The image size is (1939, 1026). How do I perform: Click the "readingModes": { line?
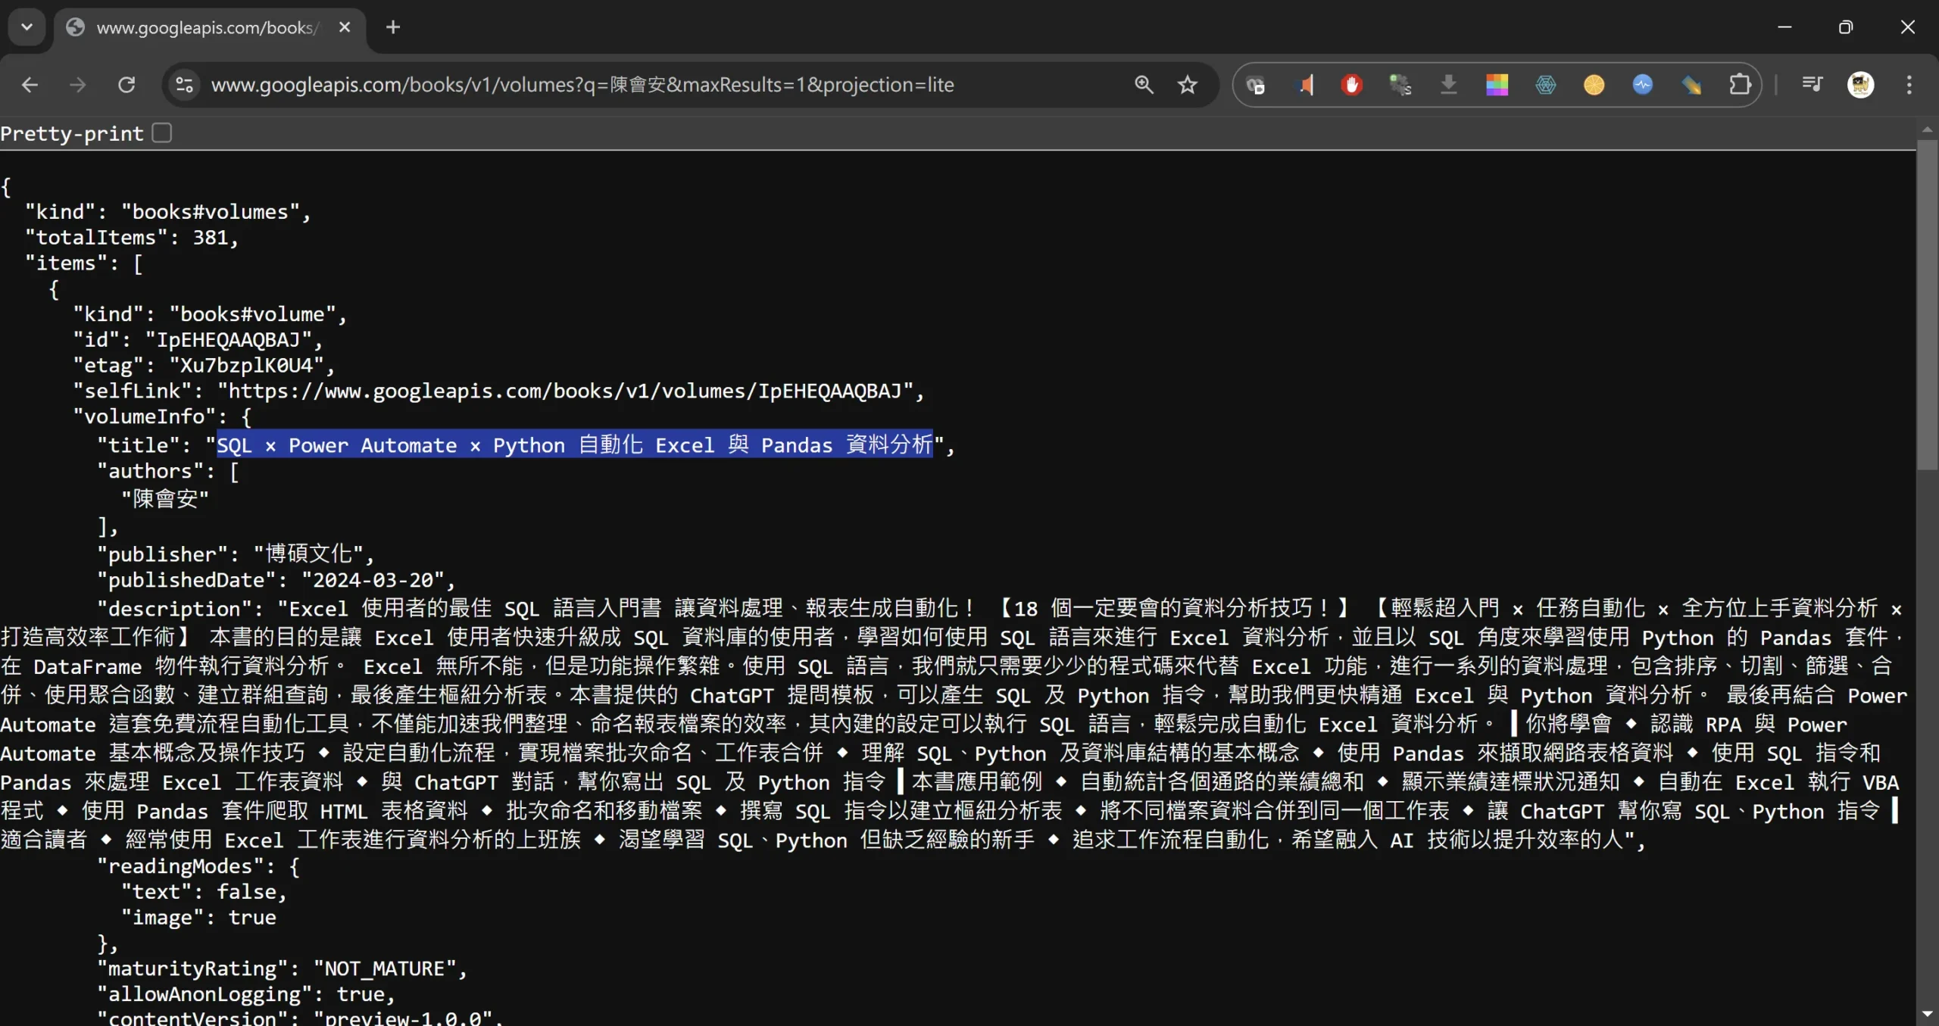pos(198,866)
